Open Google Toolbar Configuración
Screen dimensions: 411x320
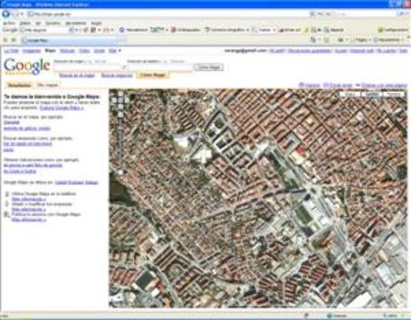click(x=394, y=30)
